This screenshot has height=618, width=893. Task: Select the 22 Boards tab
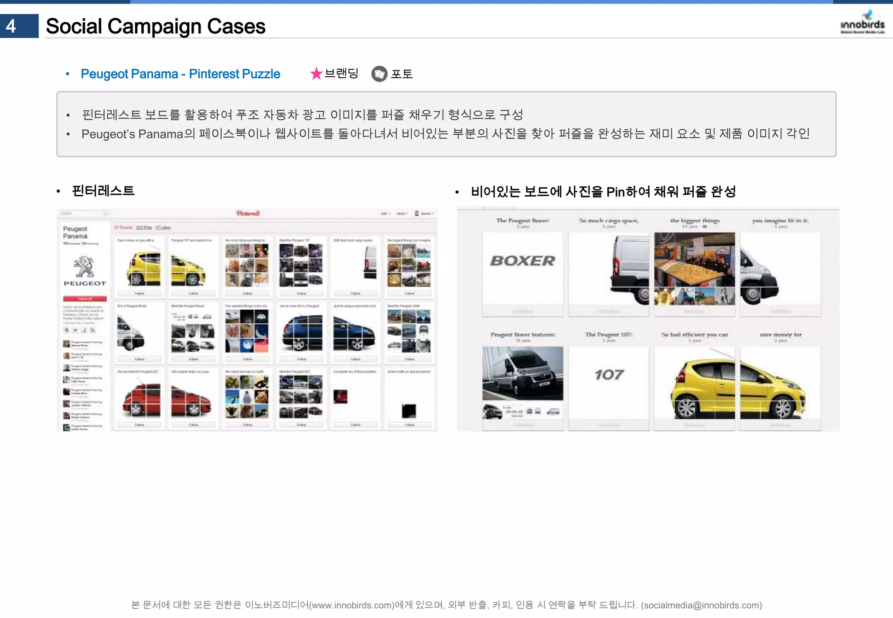[x=123, y=228]
